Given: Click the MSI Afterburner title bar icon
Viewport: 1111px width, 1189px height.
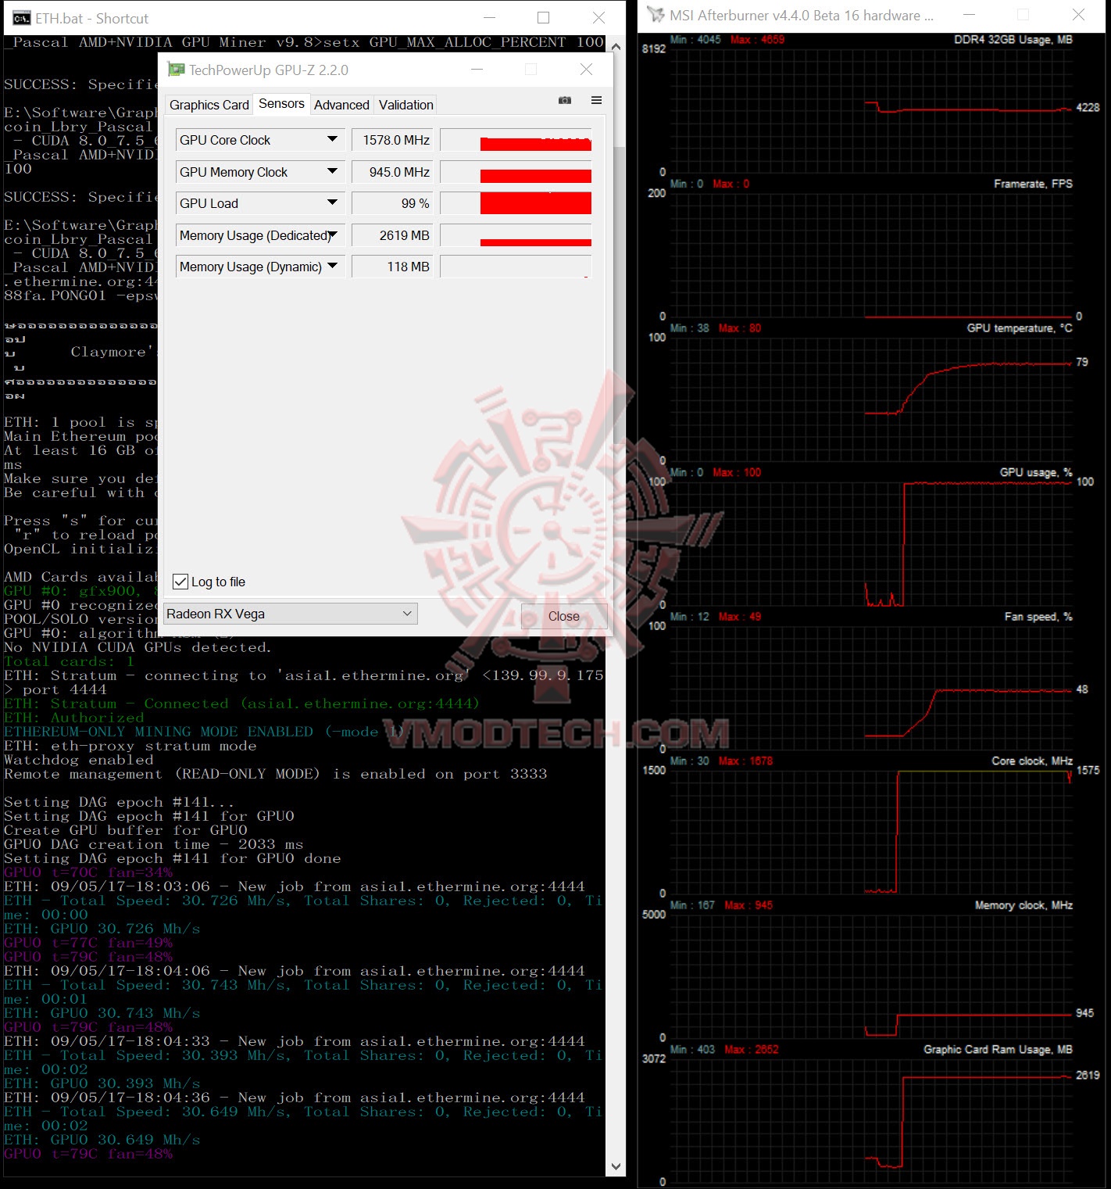Looking at the screenshot, I should pyautogui.click(x=656, y=15).
